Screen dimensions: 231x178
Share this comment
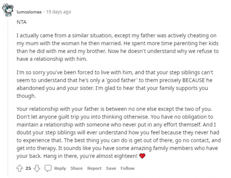(77, 168)
